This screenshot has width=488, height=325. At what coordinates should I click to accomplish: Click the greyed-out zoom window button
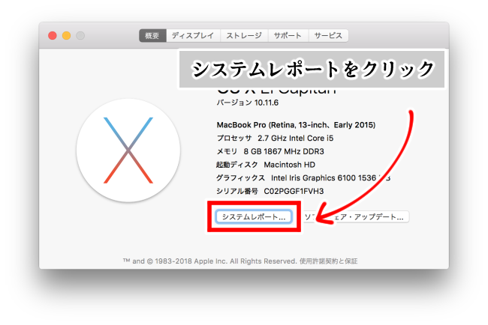click(80, 36)
